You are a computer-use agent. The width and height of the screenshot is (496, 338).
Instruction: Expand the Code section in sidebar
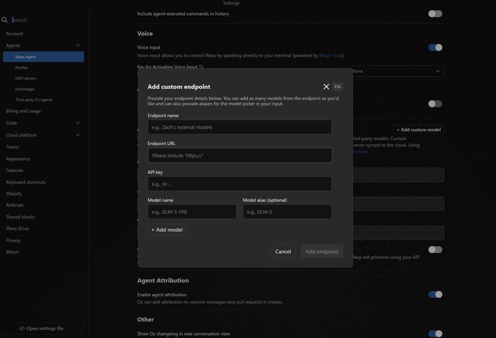point(78,123)
